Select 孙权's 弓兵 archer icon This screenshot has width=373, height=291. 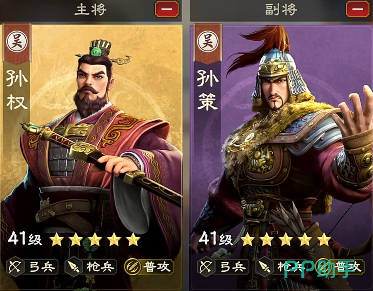[15, 267]
